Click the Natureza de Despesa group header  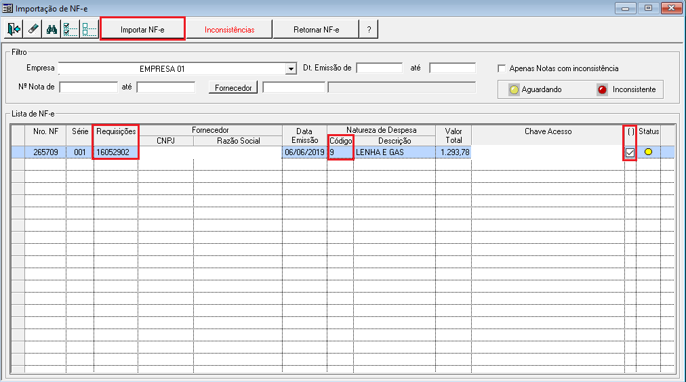pos(381,130)
